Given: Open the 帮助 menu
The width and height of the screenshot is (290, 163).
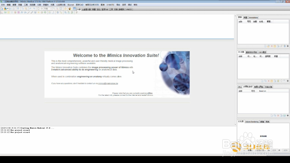Looking at the screenshot, I should pos(136,5).
